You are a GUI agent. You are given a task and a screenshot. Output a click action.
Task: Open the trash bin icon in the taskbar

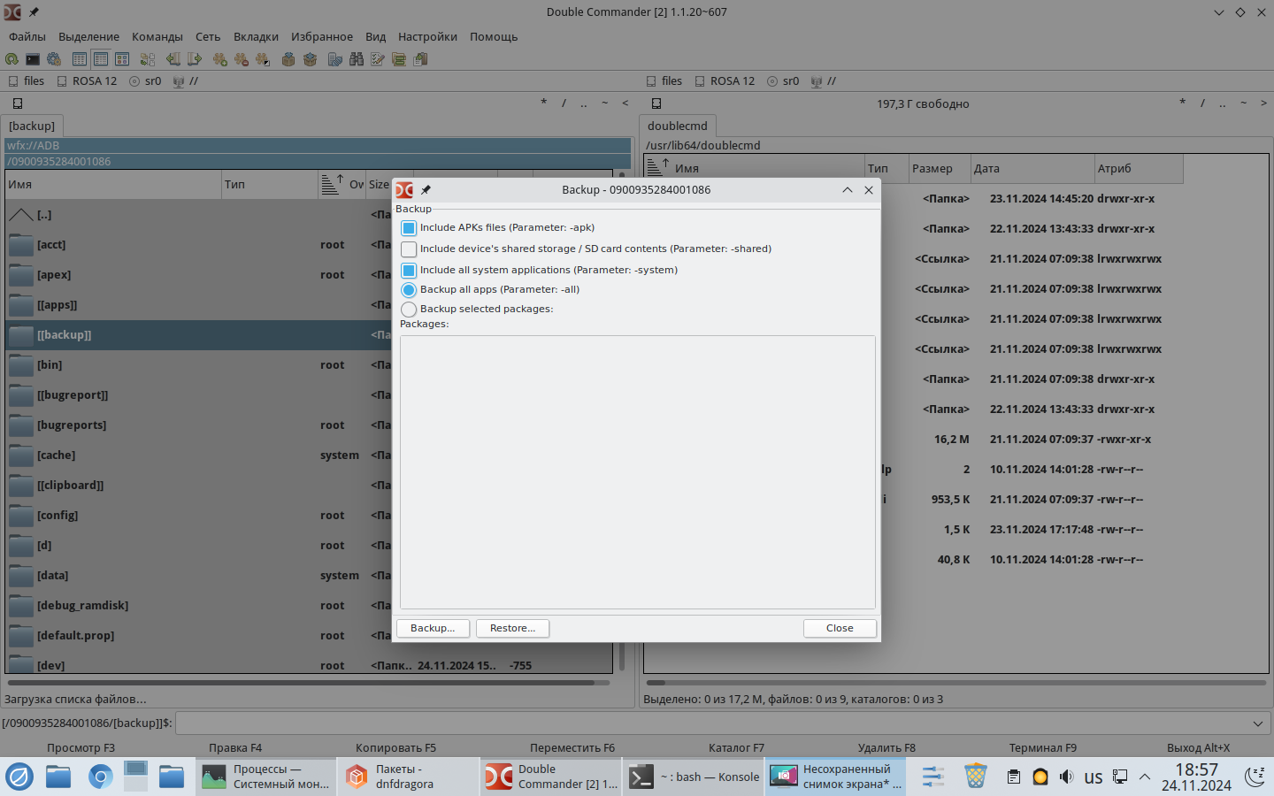pos(976,777)
